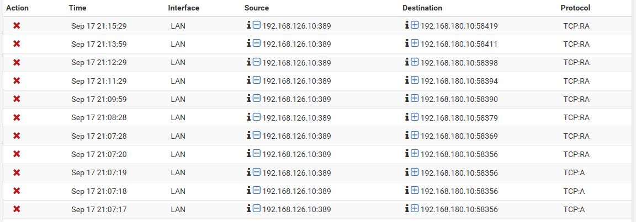Click minus icon for source at 21:07:20
Image resolution: width=636 pixels, height=222 pixels.
[x=256, y=153]
